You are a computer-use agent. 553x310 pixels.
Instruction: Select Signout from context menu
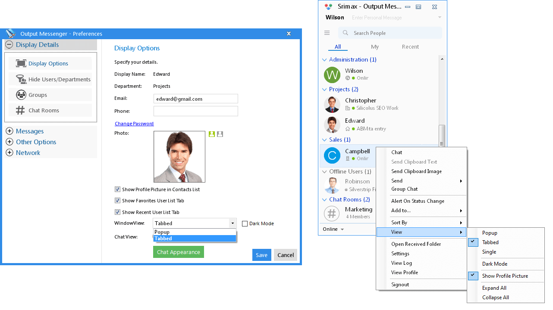coord(421,285)
